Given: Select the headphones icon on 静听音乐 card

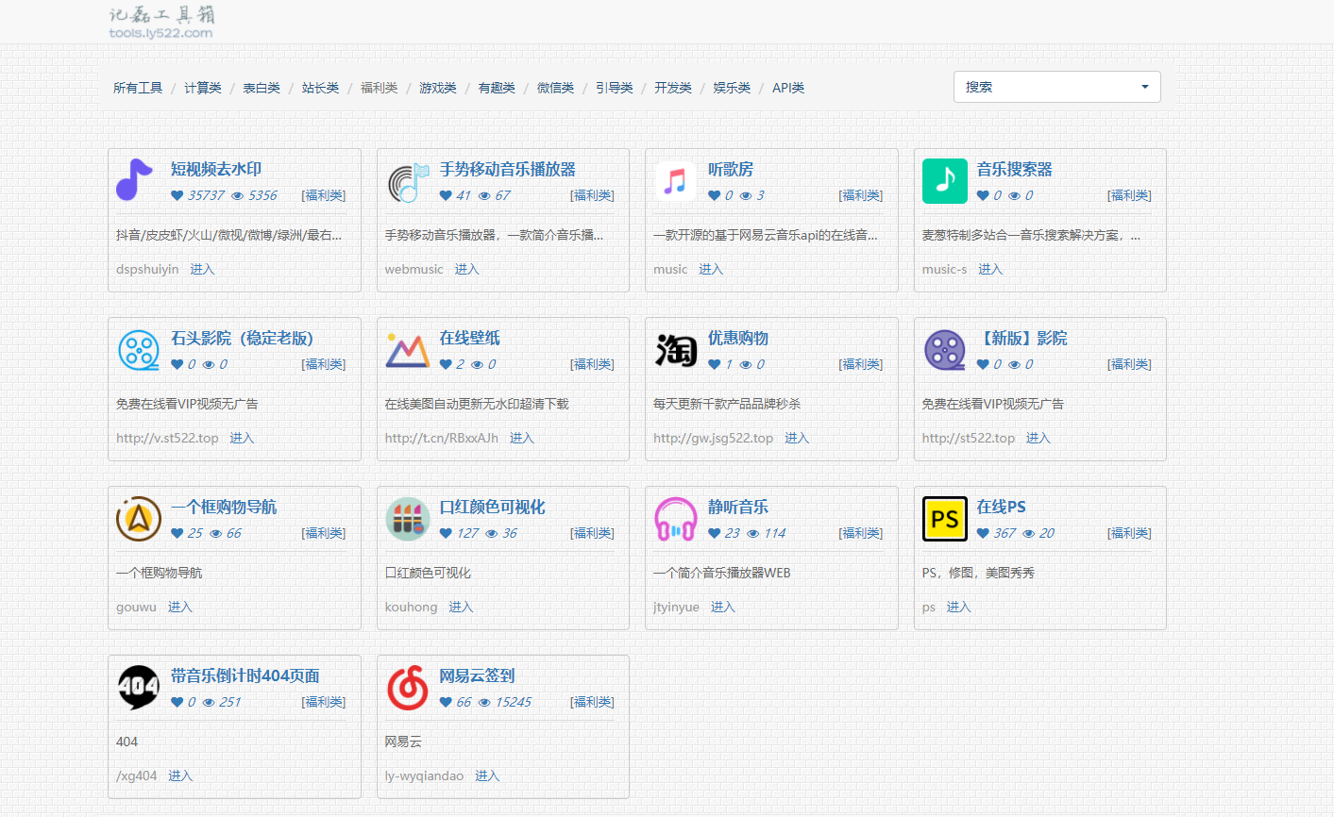Looking at the screenshot, I should (675, 519).
